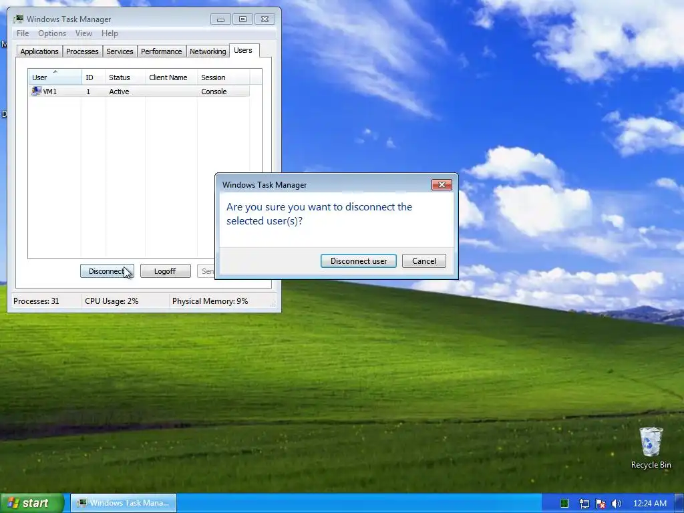Image resolution: width=684 pixels, height=513 pixels.
Task: Sort by the Client Name column header
Action: (171, 77)
